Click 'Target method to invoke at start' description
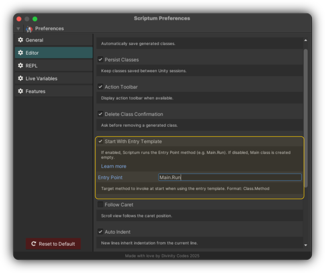The image size is (325, 273). coord(185,189)
